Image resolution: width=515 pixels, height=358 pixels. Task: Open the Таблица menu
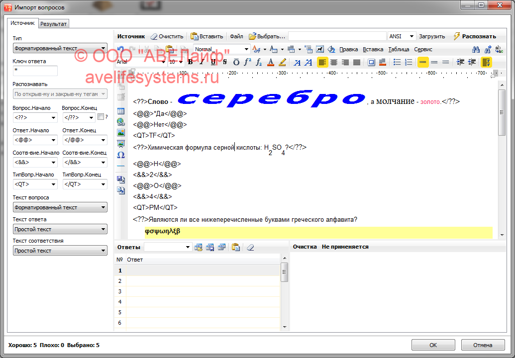399,49
